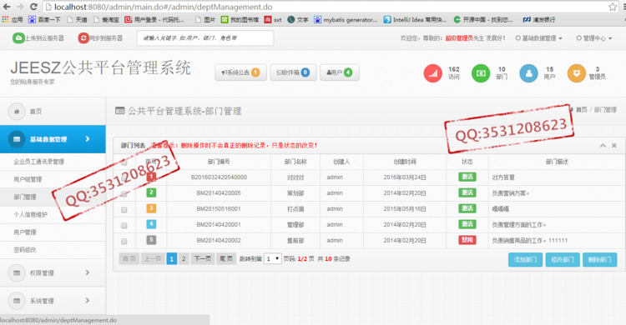
Task: Expand the 权限管理 sidebar section
Action: tap(53, 272)
